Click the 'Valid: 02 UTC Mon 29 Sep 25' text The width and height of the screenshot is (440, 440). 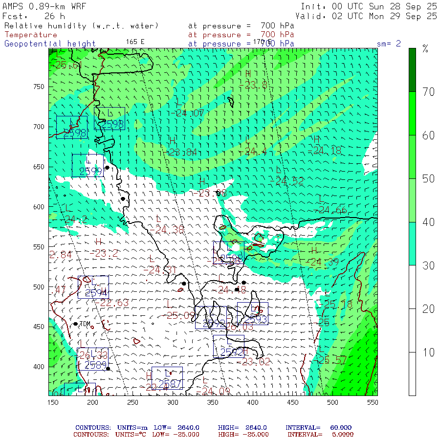tap(366, 16)
